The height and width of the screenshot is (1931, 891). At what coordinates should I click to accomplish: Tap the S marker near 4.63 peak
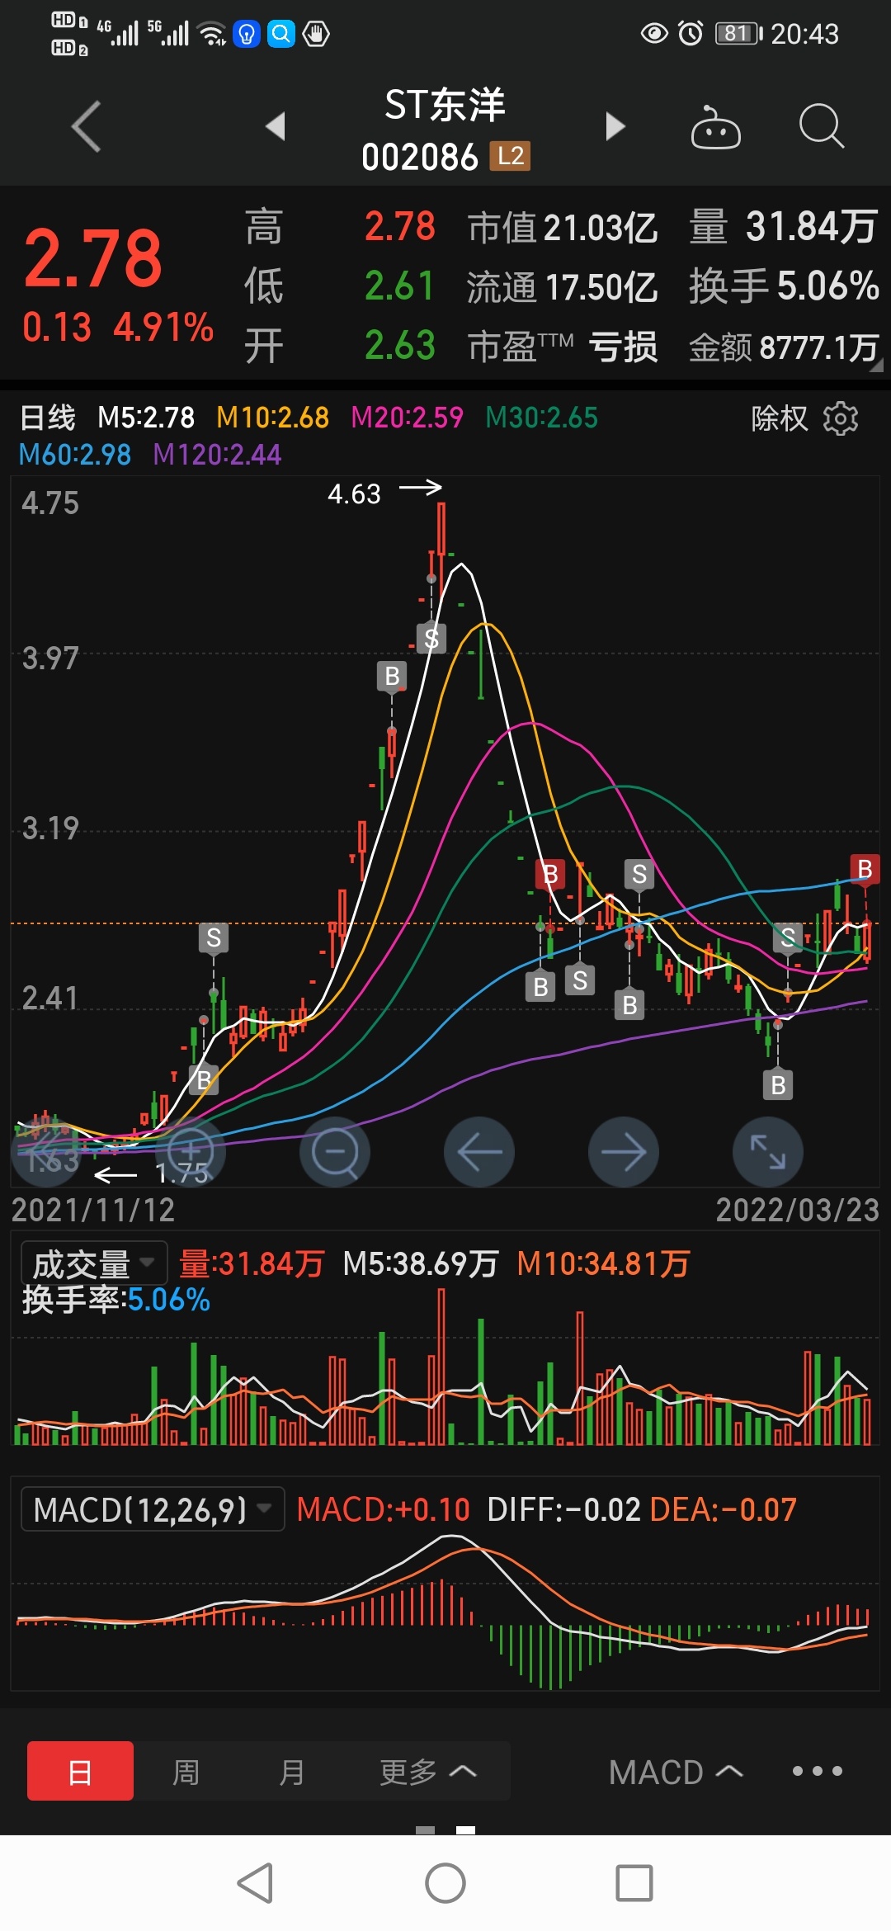(x=431, y=639)
